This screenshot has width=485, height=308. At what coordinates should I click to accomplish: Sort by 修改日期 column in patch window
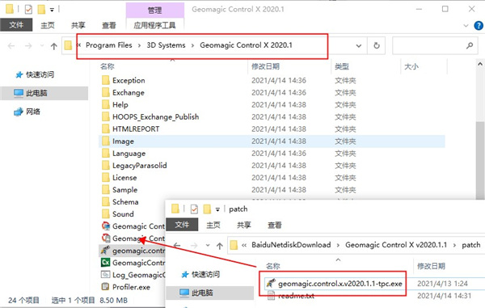431,266
